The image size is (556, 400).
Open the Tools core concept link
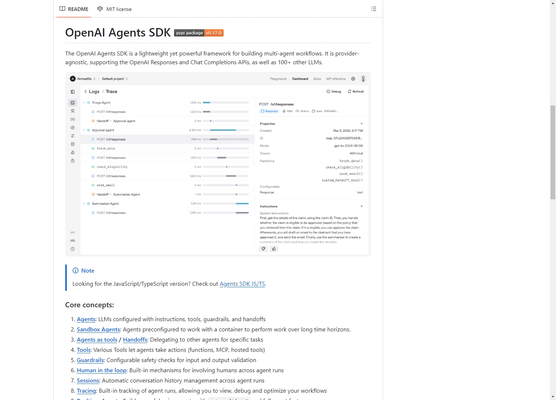coord(84,350)
